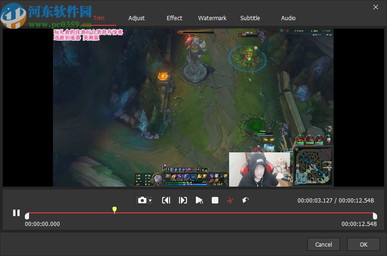Select the Subtitle tab
This screenshot has width=387, height=256.
pos(250,18)
